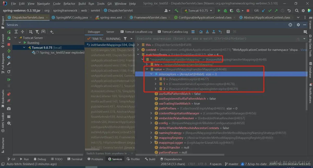This screenshot has height=168, width=313.
Task: Switch to FrameworkServlet.class editor tab
Action: click(150, 17)
